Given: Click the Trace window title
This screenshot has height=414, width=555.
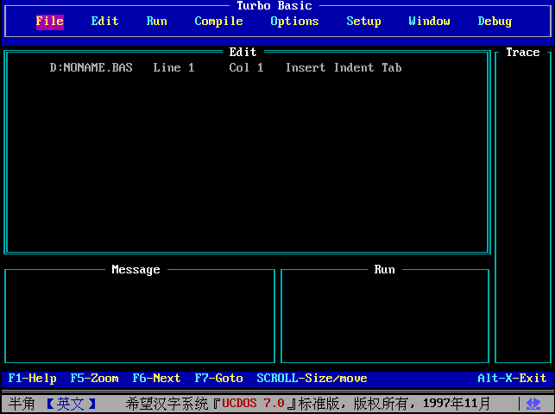Looking at the screenshot, I should (x=522, y=53).
